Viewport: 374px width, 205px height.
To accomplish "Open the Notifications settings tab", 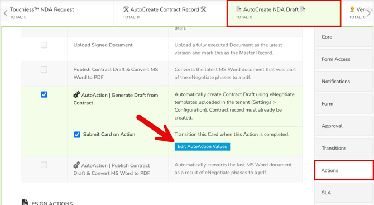I will (x=344, y=82).
